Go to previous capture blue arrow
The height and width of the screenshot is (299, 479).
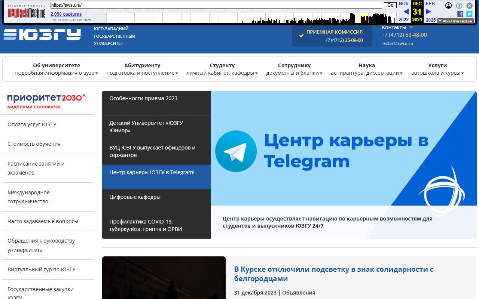[406, 12]
